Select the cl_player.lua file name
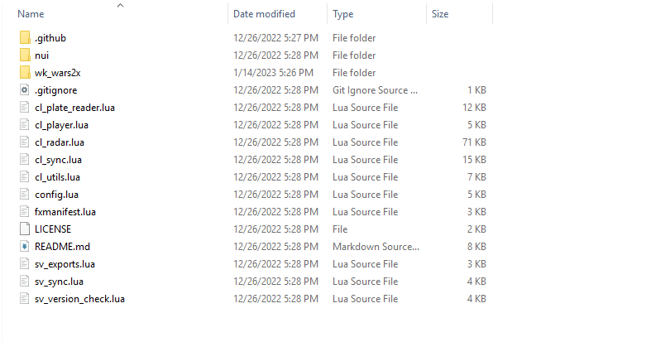This screenshot has height=342, width=646. coord(61,125)
